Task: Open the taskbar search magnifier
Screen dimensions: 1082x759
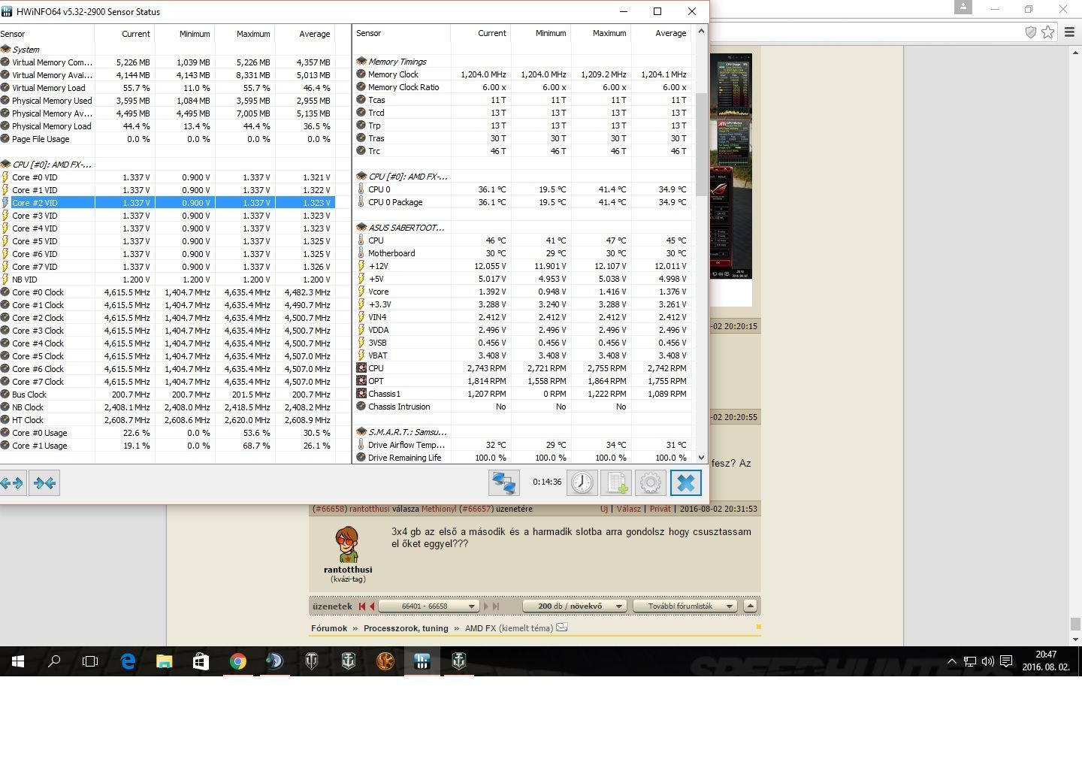Action: [x=54, y=661]
